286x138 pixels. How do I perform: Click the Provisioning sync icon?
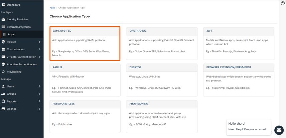(3, 72)
